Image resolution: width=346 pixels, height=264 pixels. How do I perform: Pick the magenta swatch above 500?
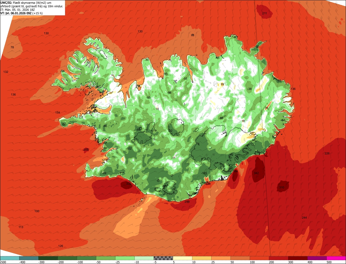[x=336, y=258]
